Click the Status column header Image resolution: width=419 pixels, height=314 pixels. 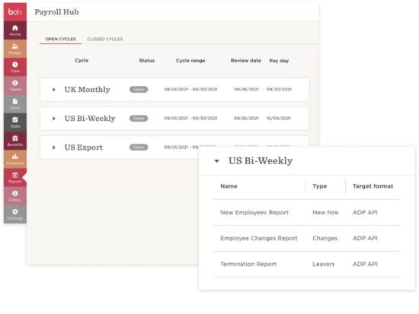pyautogui.click(x=147, y=61)
